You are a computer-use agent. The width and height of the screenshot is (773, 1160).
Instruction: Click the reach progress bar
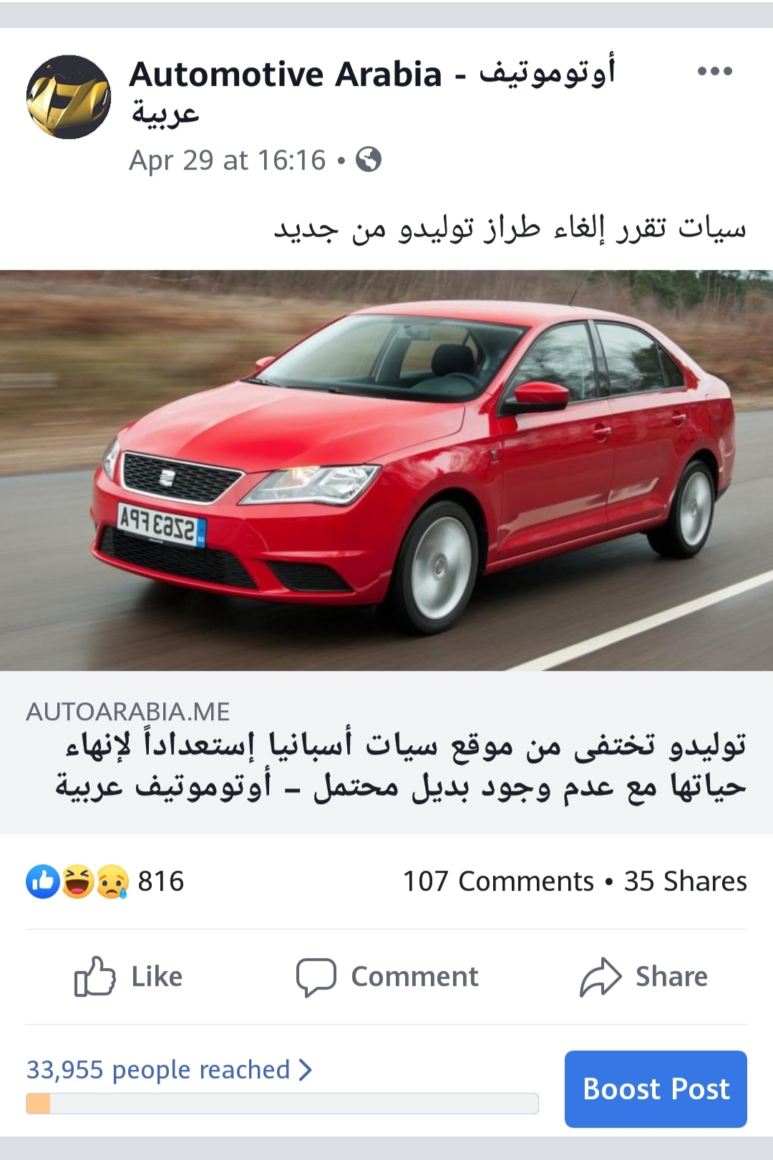tap(282, 1103)
